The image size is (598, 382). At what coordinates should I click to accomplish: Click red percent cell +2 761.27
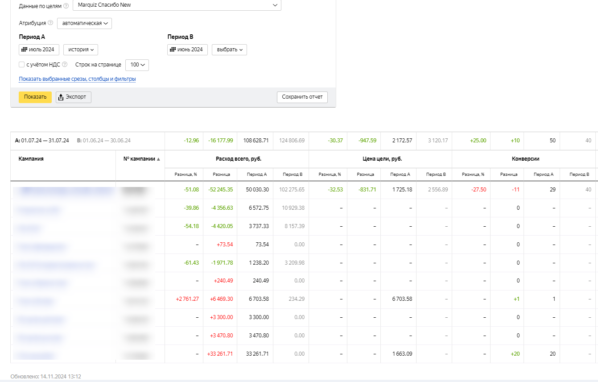[x=187, y=299]
